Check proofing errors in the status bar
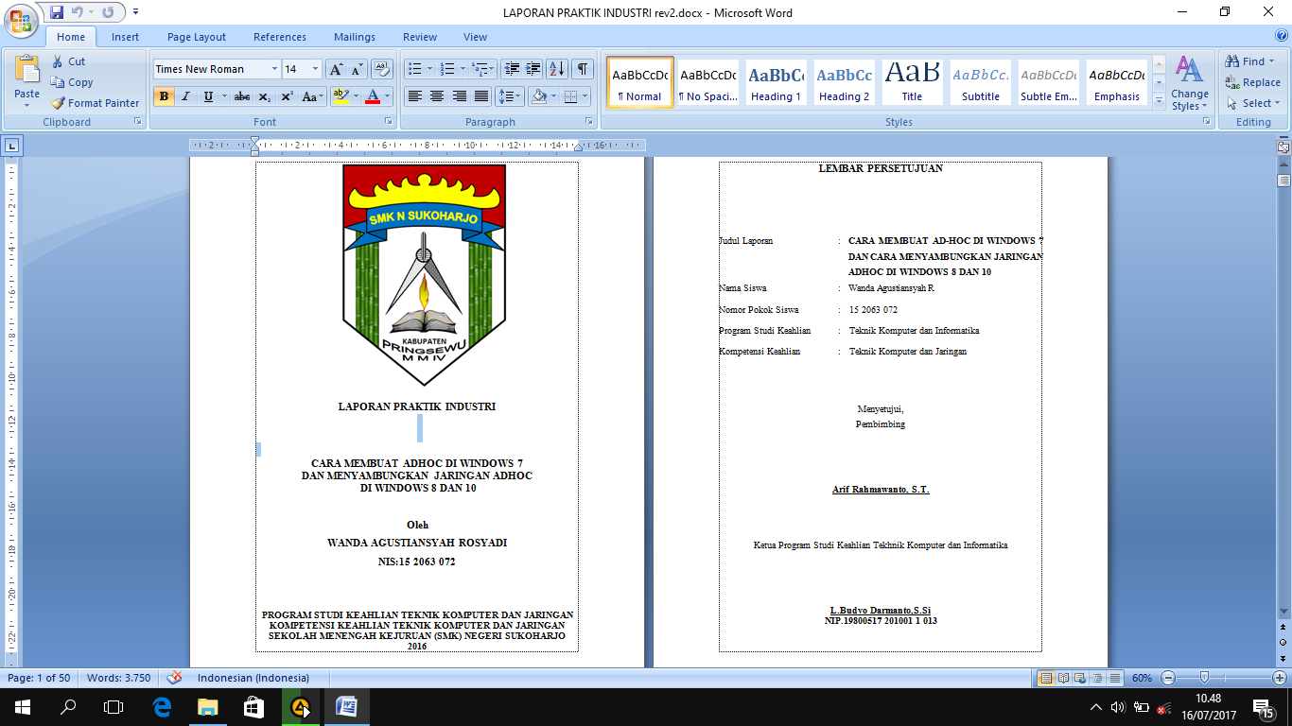 point(174,678)
